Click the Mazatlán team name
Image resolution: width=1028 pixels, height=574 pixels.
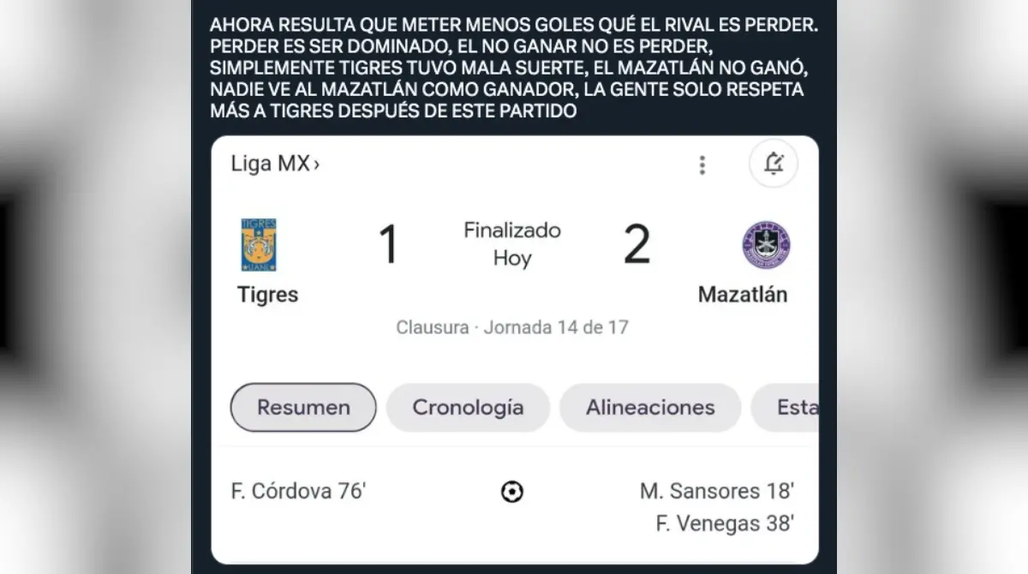(x=742, y=294)
